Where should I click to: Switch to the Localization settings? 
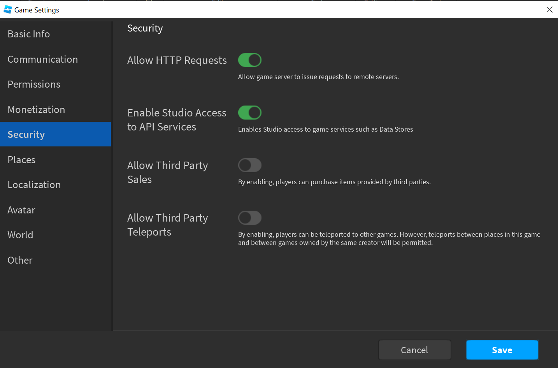[34, 185]
